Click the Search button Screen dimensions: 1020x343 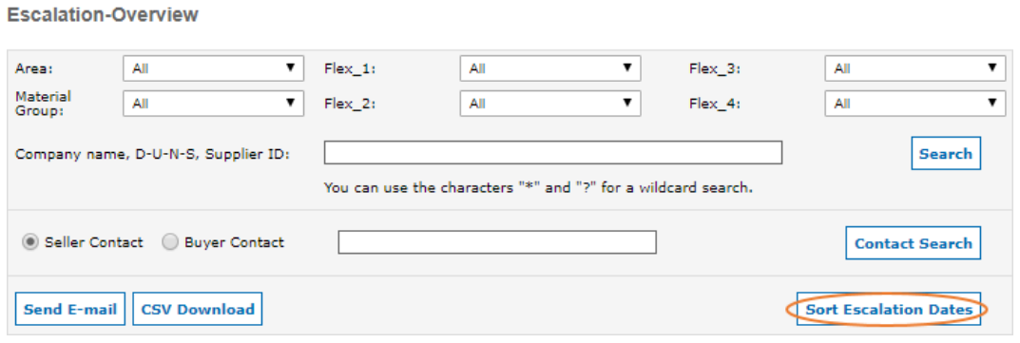[x=946, y=153]
